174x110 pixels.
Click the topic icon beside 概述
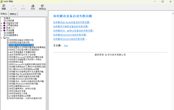point(5,18)
